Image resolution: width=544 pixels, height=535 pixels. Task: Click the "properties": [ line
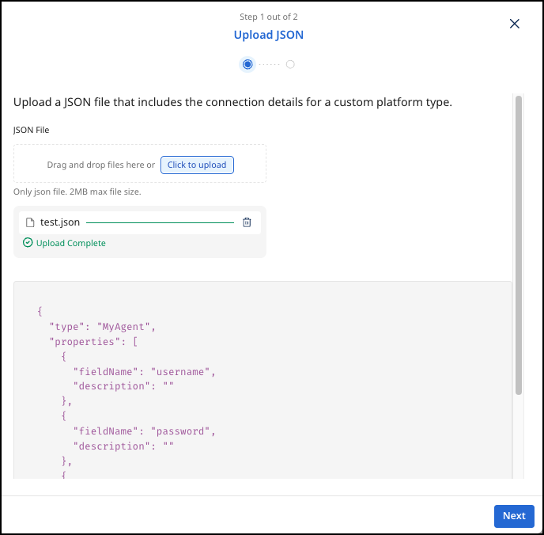click(93, 342)
